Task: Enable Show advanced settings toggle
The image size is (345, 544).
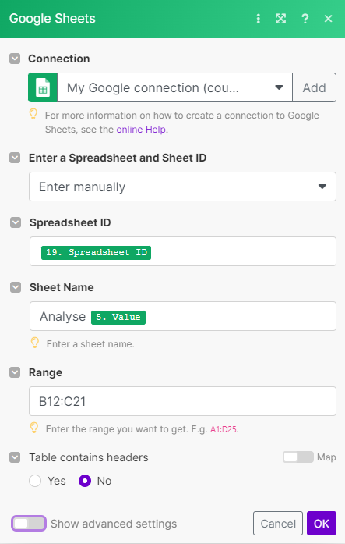Action: click(29, 524)
